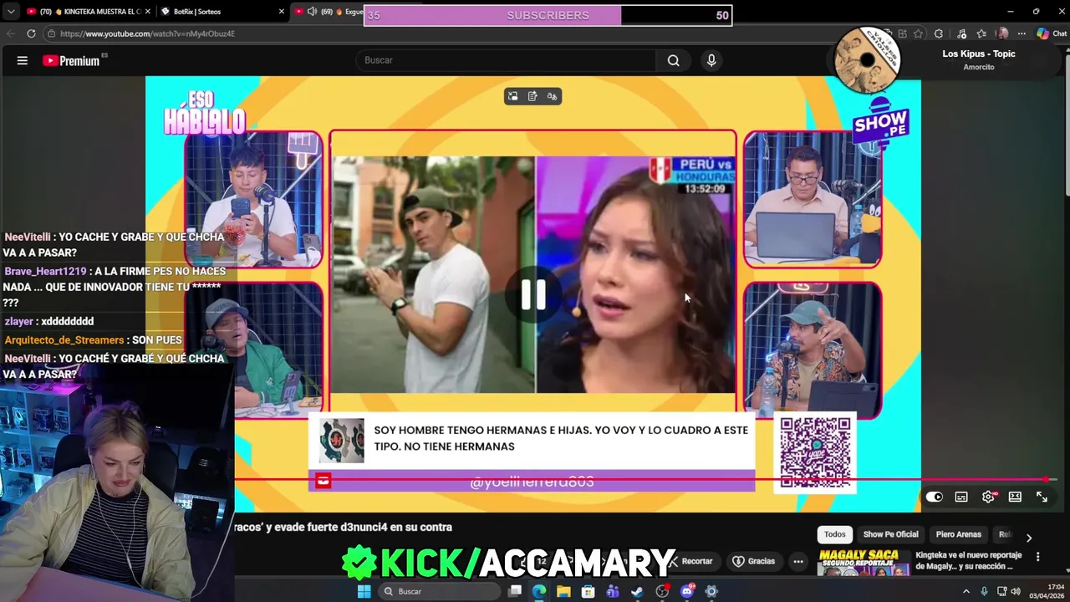The height and width of the screenshot is (602, 1070).
Task: Click the notes icon on video overlay toolbar
Action: tap(532, 96)
